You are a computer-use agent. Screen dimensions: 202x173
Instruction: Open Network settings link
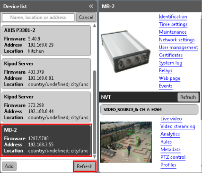pyautogui.click(x=177, y=40)
